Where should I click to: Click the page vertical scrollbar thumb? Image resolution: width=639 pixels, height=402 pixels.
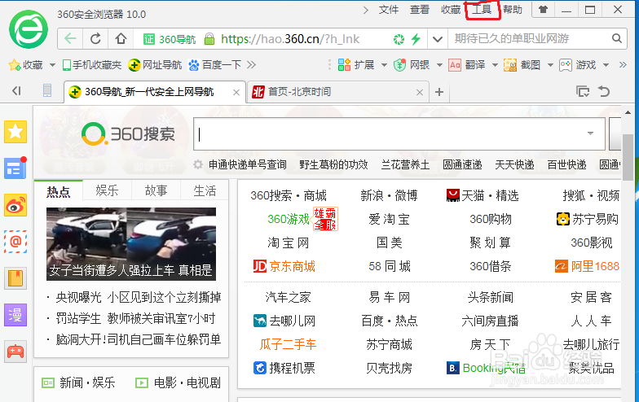pos(628,157)
